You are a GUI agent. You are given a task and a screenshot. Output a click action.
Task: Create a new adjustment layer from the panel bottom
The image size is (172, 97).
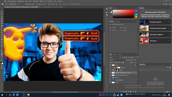(x=128, y=92)
